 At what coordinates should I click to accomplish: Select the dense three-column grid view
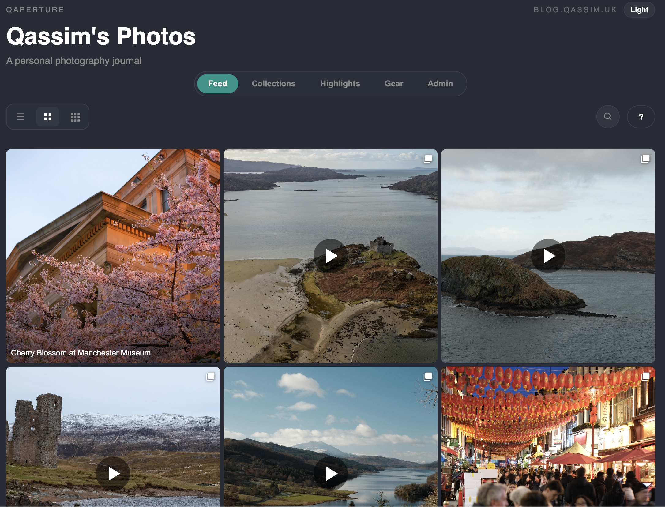75,117
